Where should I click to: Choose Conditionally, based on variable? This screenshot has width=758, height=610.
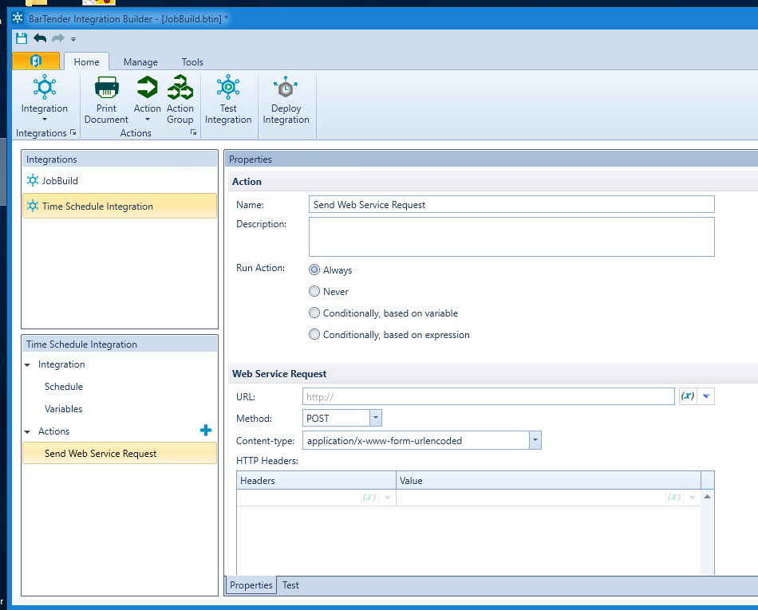point(314,313)
